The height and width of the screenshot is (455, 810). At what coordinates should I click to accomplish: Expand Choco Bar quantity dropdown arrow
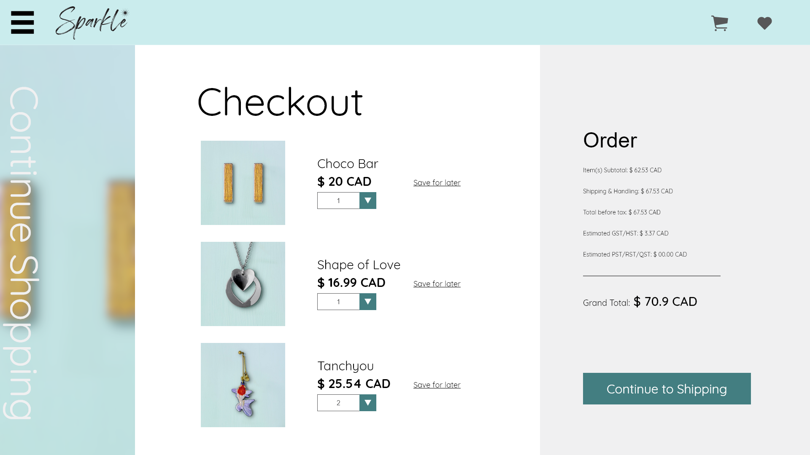click(x=368, y=201)
